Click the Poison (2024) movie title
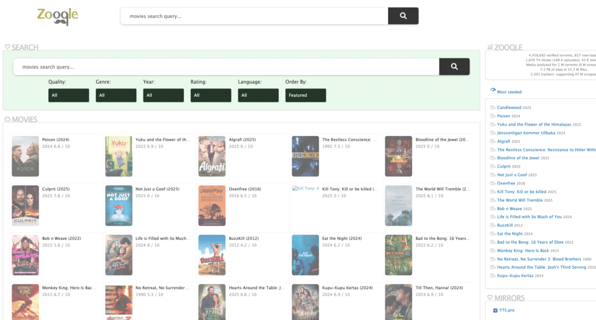 [55, 140]
